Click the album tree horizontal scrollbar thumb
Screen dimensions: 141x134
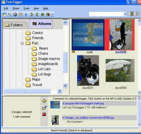tap(27, 91)
